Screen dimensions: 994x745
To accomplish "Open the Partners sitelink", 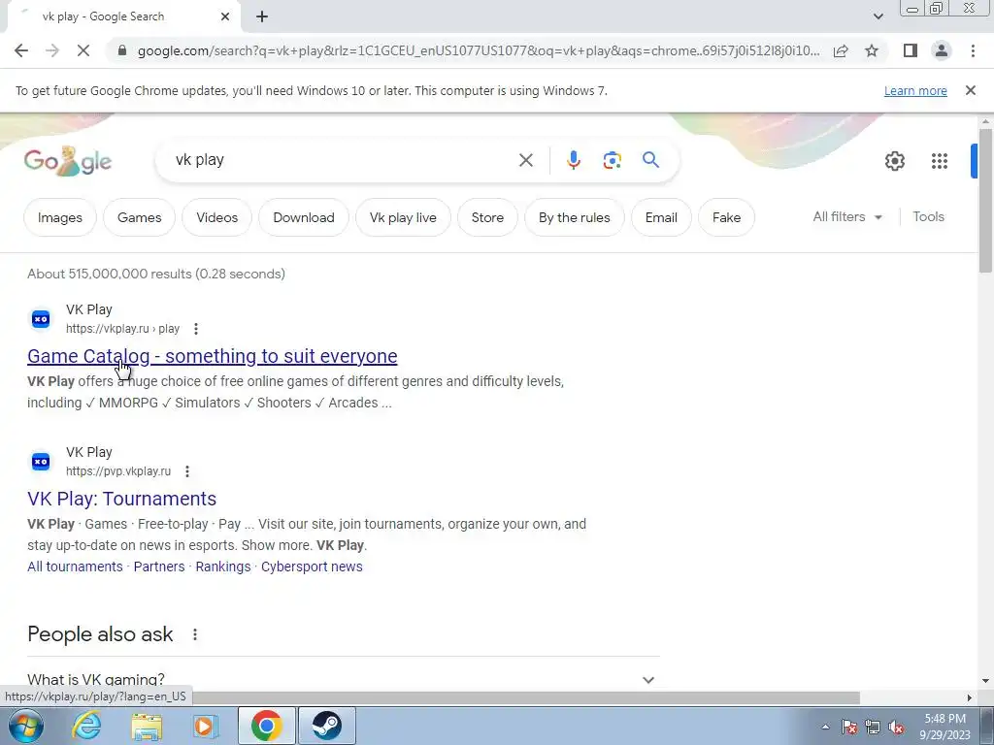I will tap(159, 567).
